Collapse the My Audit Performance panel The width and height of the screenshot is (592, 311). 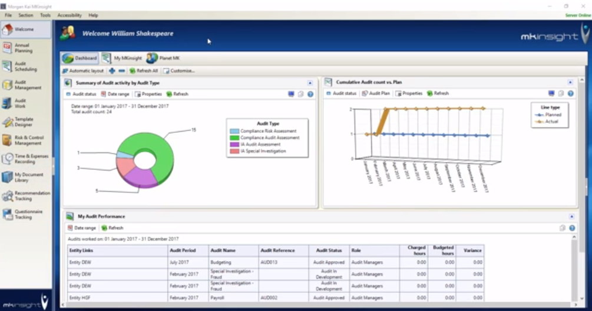571,216
